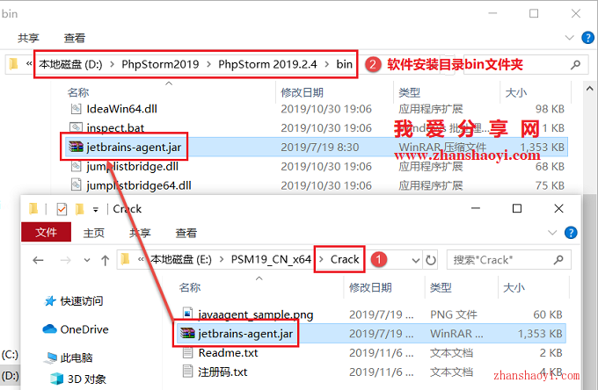The height and width of the screenshot is (390, 598).
Task: Open the recent locations dropdown
Action: pos(87,260)
